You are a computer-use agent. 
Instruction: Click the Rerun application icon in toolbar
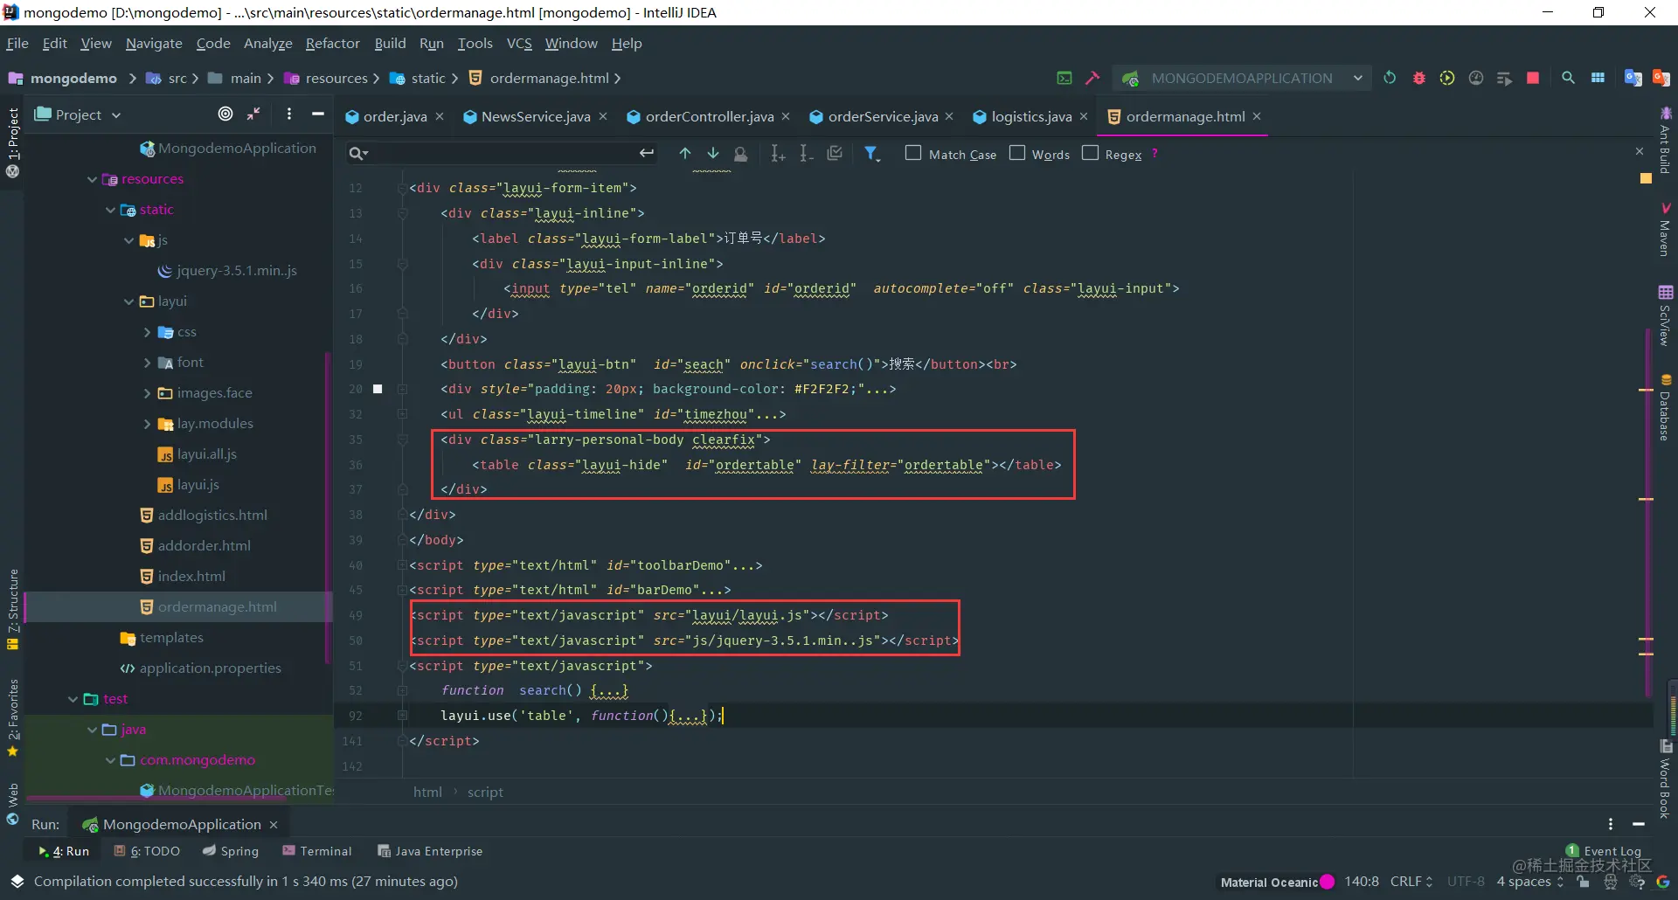1390,78
